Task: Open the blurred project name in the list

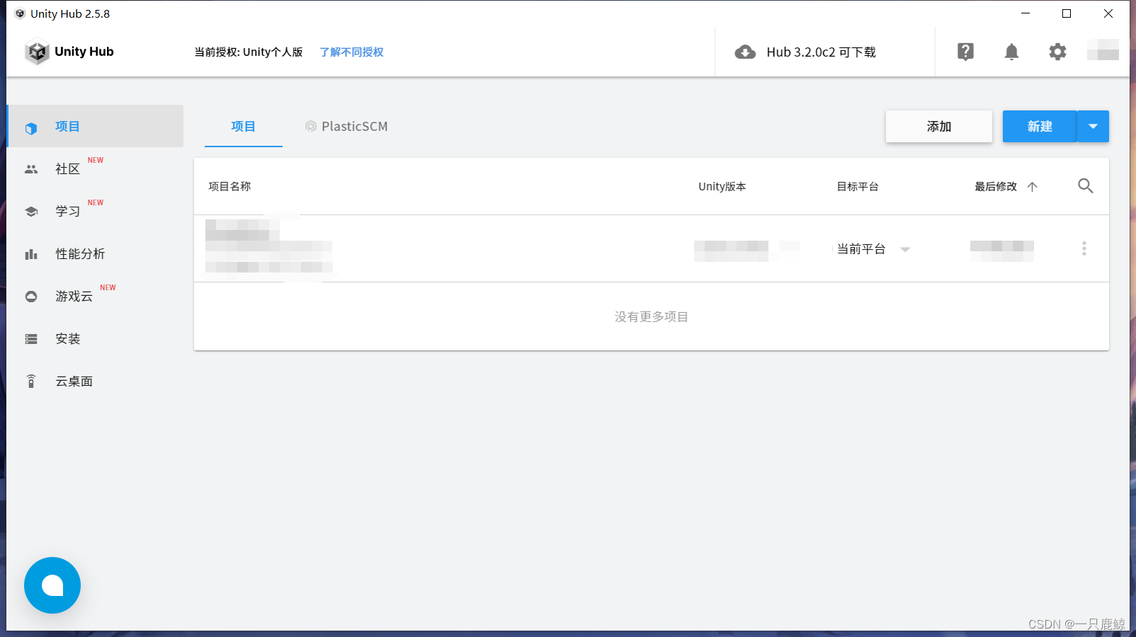Action: tap(269, 246)
